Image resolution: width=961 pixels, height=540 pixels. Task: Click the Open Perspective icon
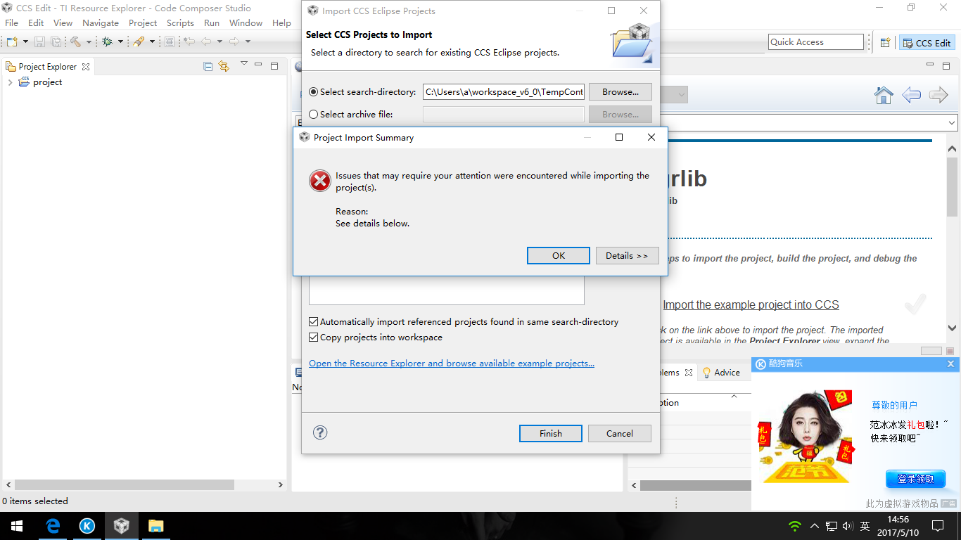[885, 43]
